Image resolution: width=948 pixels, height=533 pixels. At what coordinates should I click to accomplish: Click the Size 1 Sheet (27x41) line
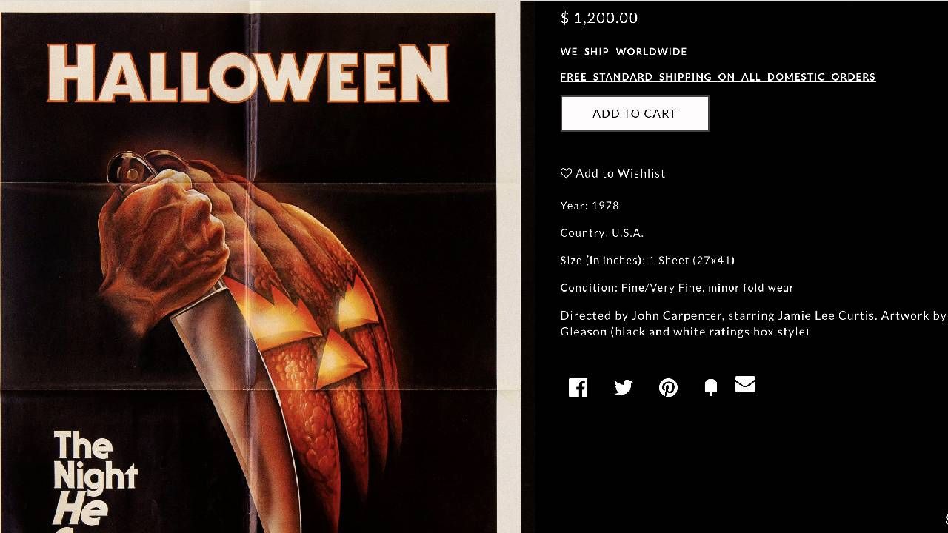[647, 261]
